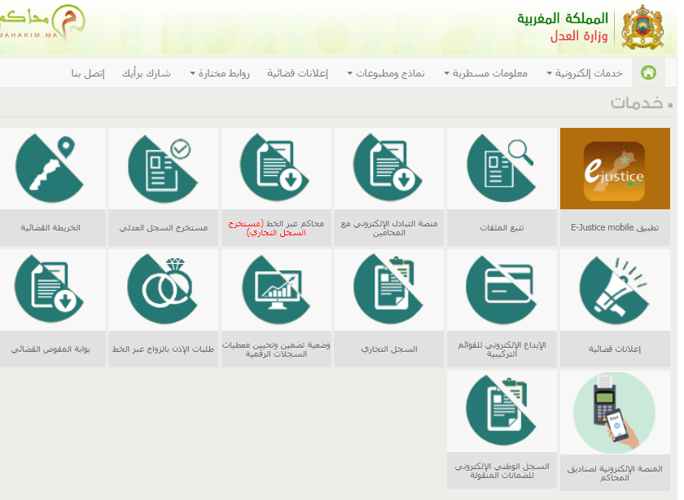Click the magnifier تتبع الملفات icon

[x=502, y=169]
